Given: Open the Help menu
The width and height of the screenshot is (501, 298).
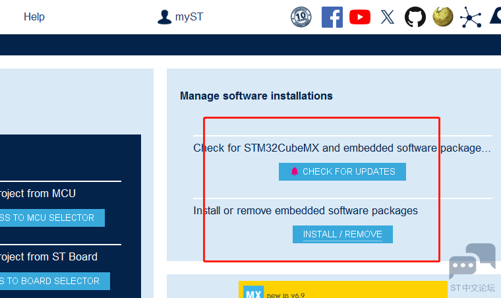Looking at the screenshot, I should [34, 16].
